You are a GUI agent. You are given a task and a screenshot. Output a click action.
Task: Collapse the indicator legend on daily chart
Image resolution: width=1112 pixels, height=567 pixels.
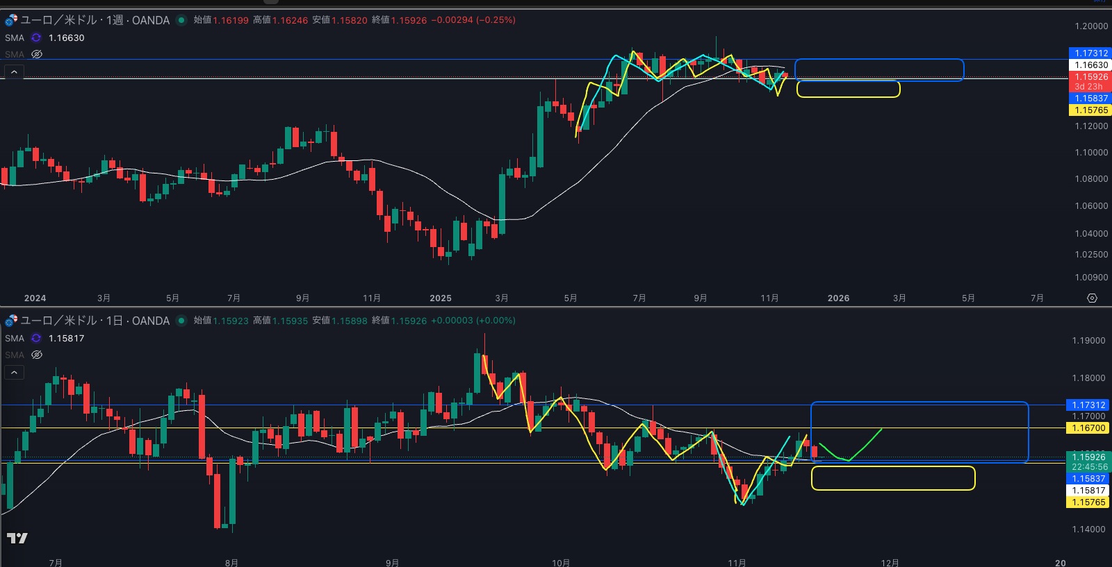click(x=14, y=372)
